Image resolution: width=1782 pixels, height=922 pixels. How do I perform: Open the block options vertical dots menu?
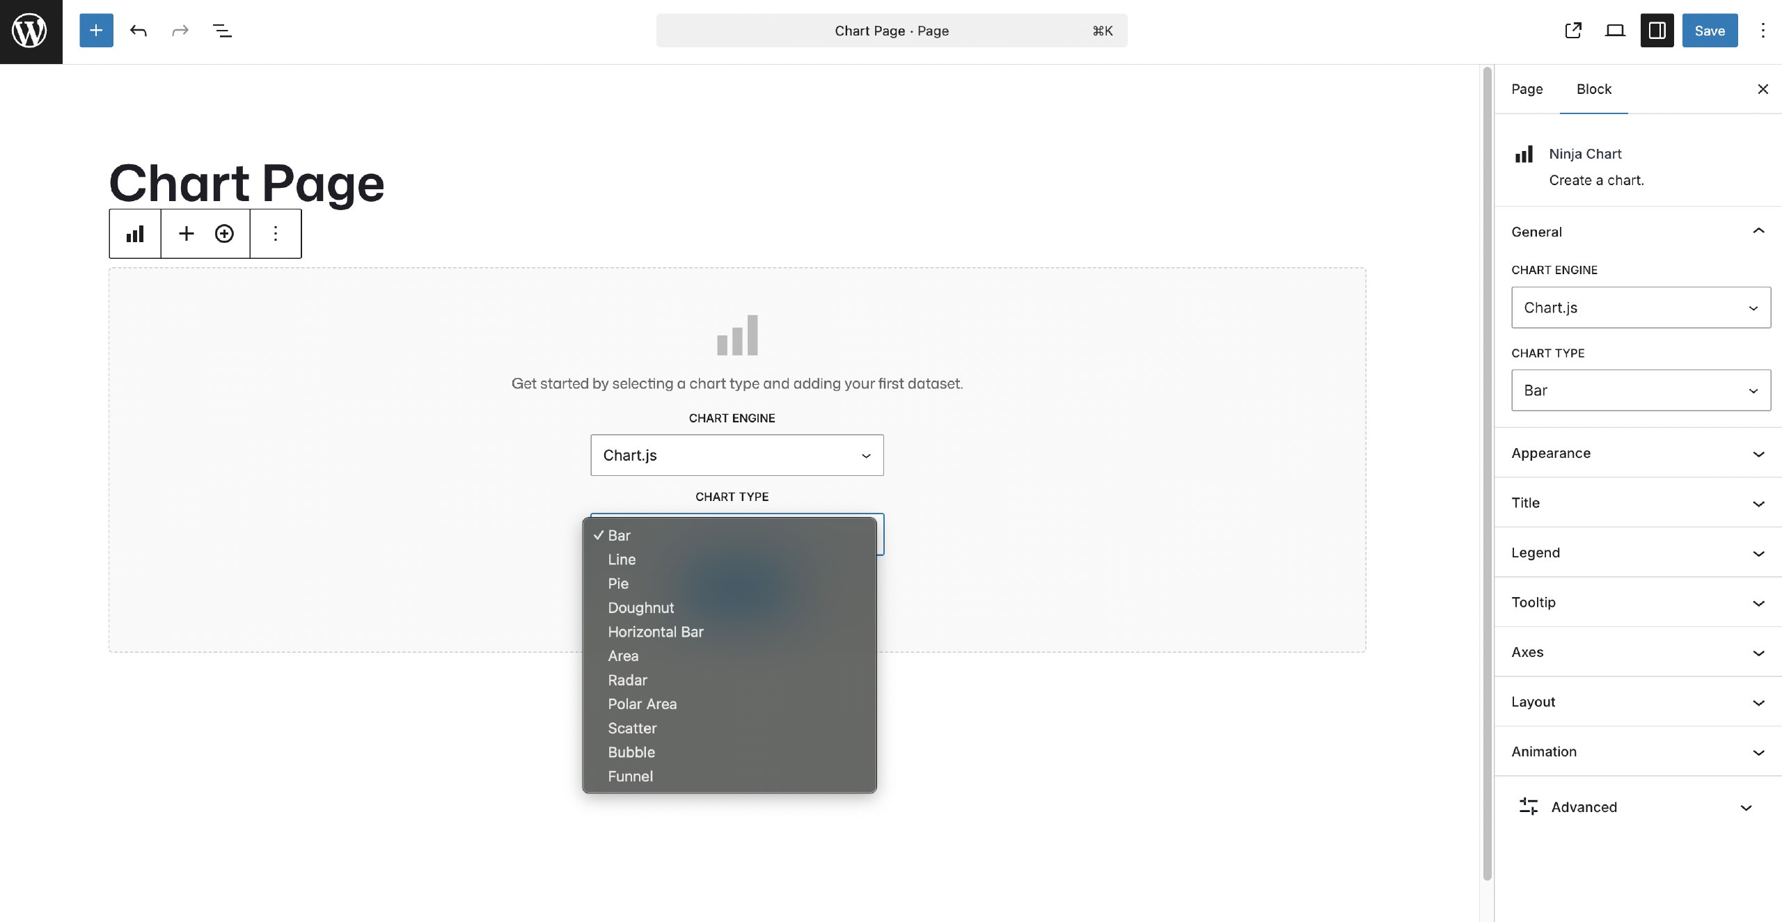click(275, 233)
